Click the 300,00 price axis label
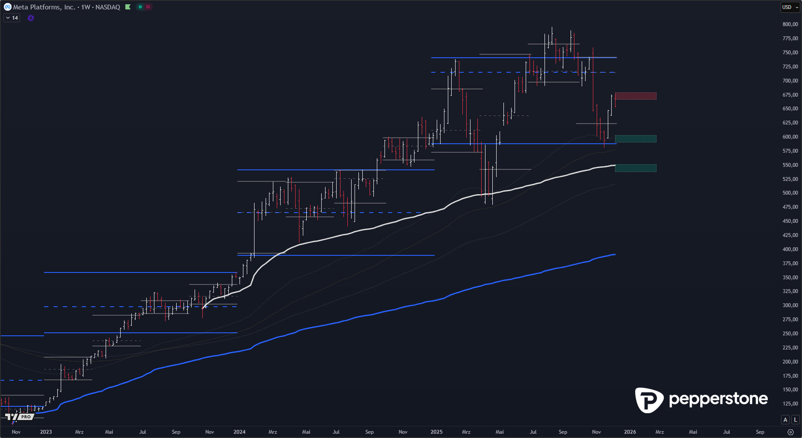Screen dimensions: 802x438 coord(790,305)
